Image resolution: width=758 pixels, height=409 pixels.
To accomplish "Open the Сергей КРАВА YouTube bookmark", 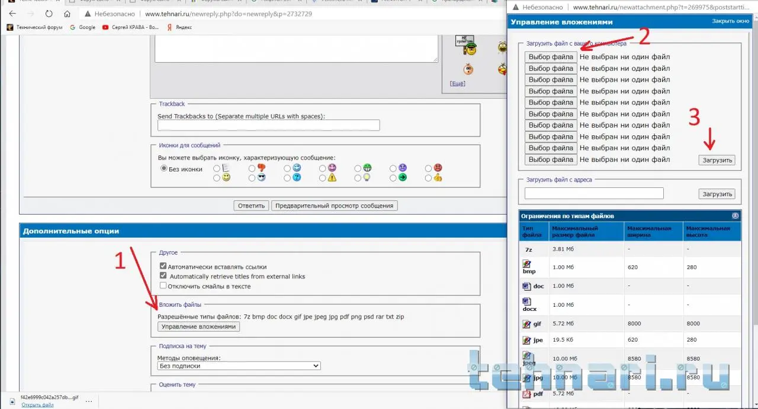I will pos(130,27).
